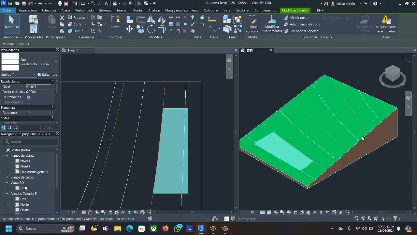Click the 1:20 scale in 3D view

250,212
